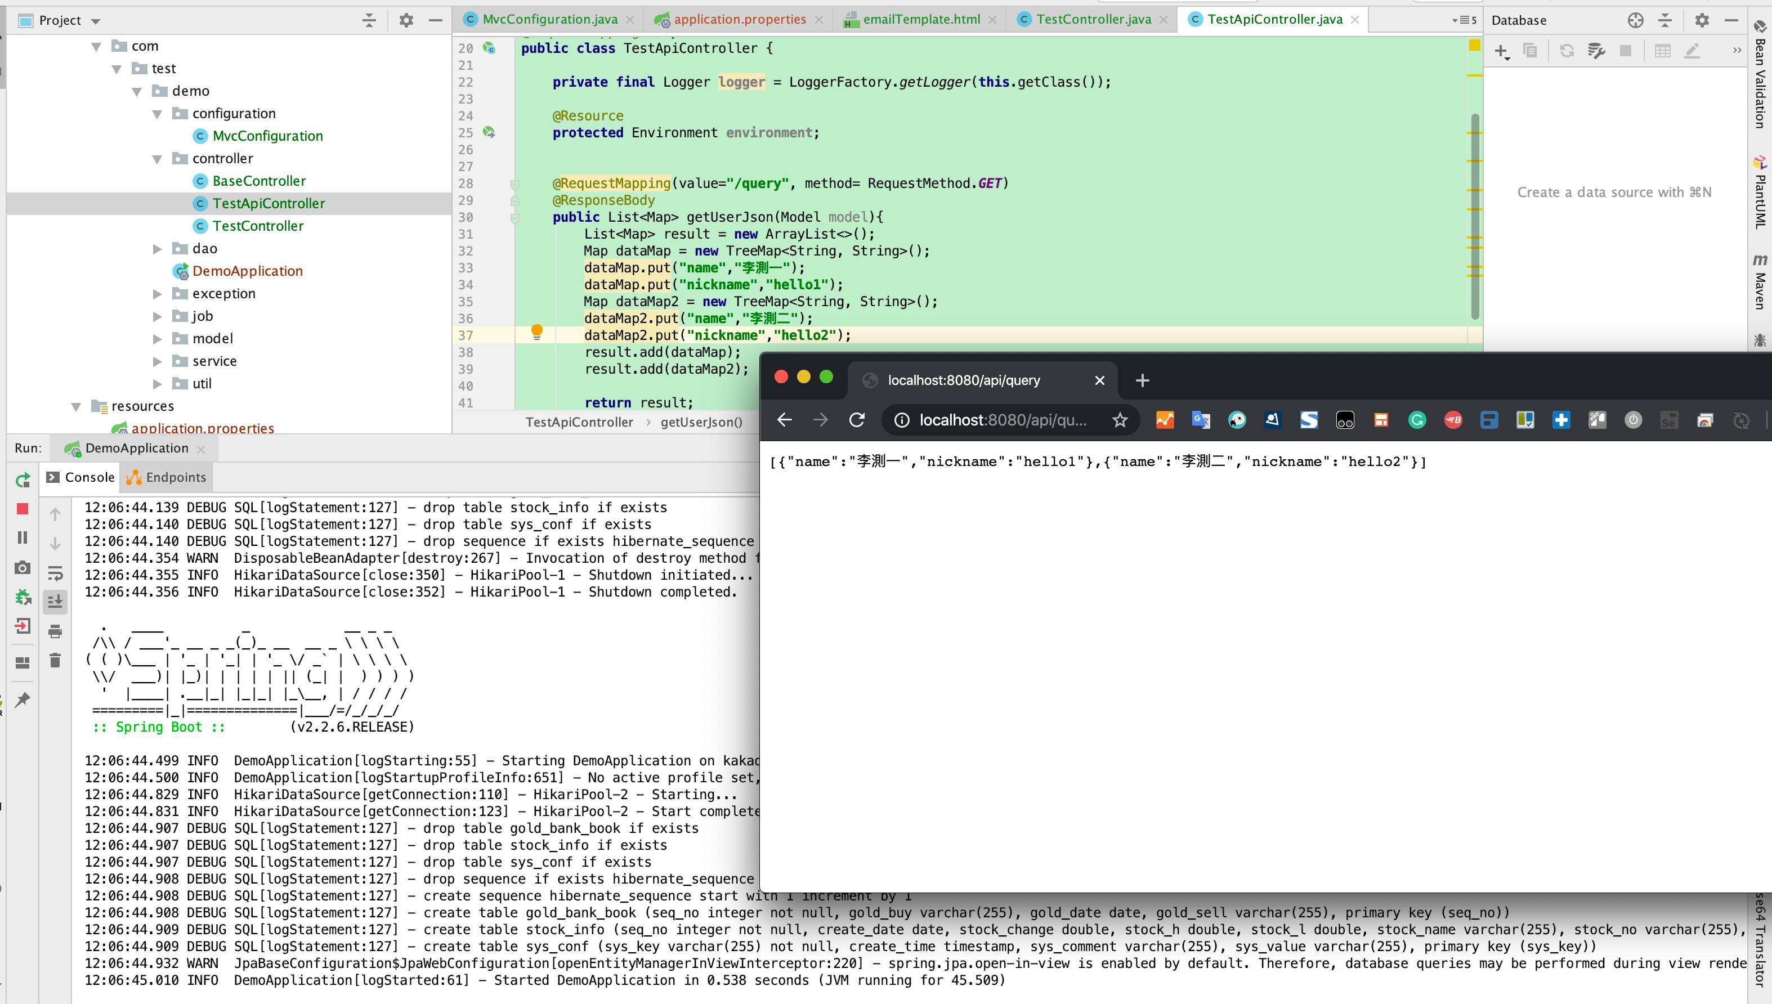1772x1004 pixels.
Task: Collapse the configuration folder
Action: [157, 114]
